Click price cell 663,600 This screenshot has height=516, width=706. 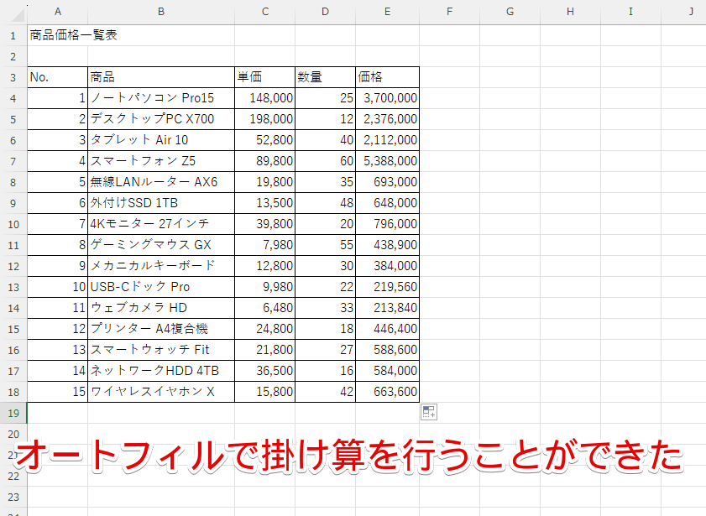pos(387,392)
